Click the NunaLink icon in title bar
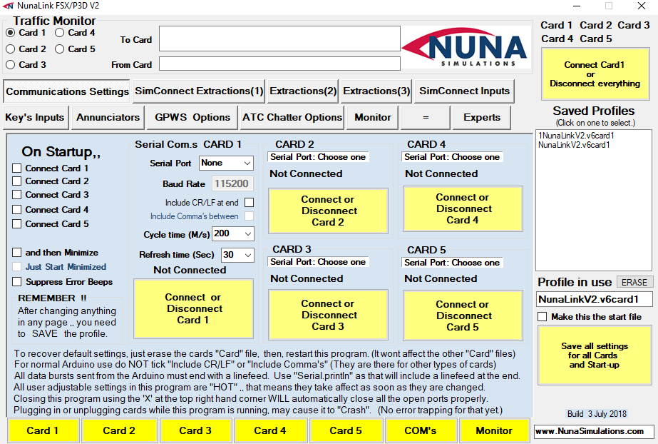658x444 pixels. point(8,6)
